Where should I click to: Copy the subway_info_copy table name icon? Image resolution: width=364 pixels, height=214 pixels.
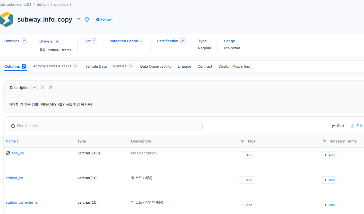click(78, 20)
